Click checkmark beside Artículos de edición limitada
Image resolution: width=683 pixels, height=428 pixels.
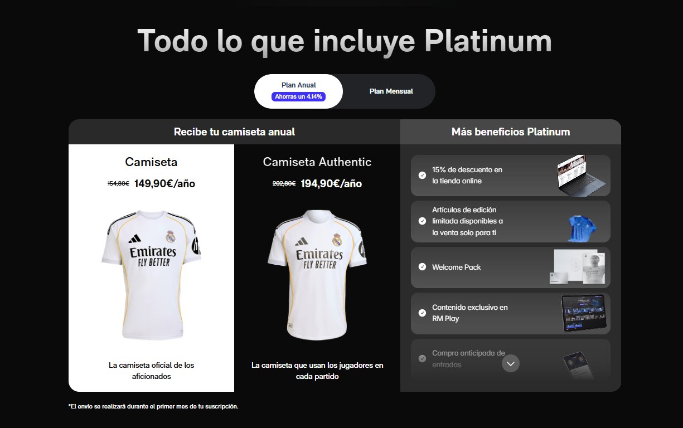pyautogui.click(x=422, y=221)
